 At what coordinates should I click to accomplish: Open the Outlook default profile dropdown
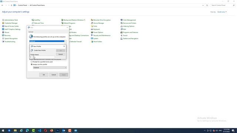pyautogui.click(x=50, y=68)
